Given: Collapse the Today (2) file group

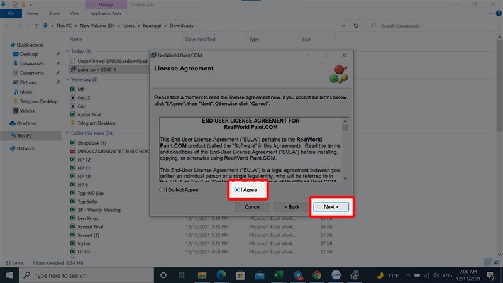Looking at the screenshot, I should tap(68, 51).
